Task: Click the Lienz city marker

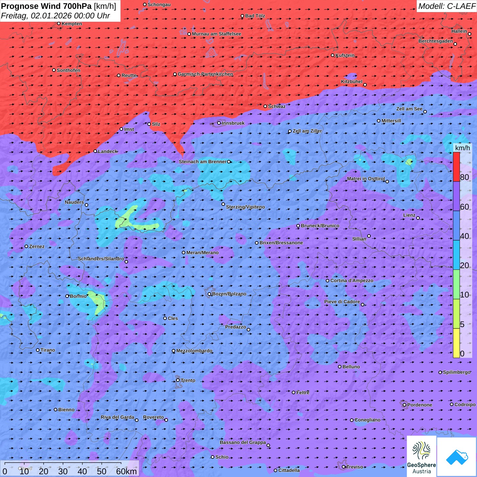Action: click(418, 218)
